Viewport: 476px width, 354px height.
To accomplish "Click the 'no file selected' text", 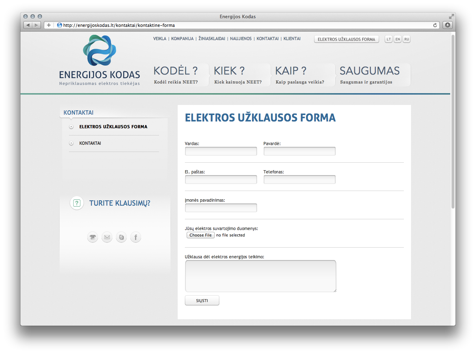I will 230,235.
